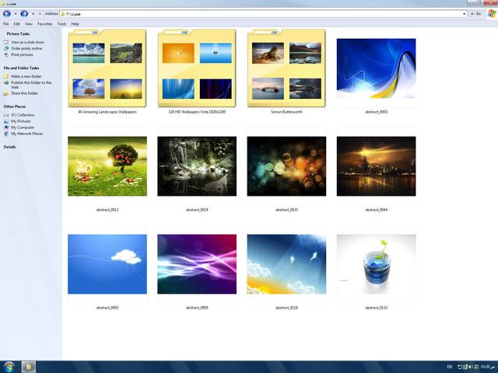Viewport: 498px width, 373px height.
Task: Click the My Computer icon in sidebar
Action: [x=6, y=127]
